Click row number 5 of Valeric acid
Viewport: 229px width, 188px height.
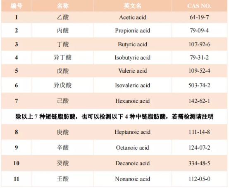click(17, 71)
